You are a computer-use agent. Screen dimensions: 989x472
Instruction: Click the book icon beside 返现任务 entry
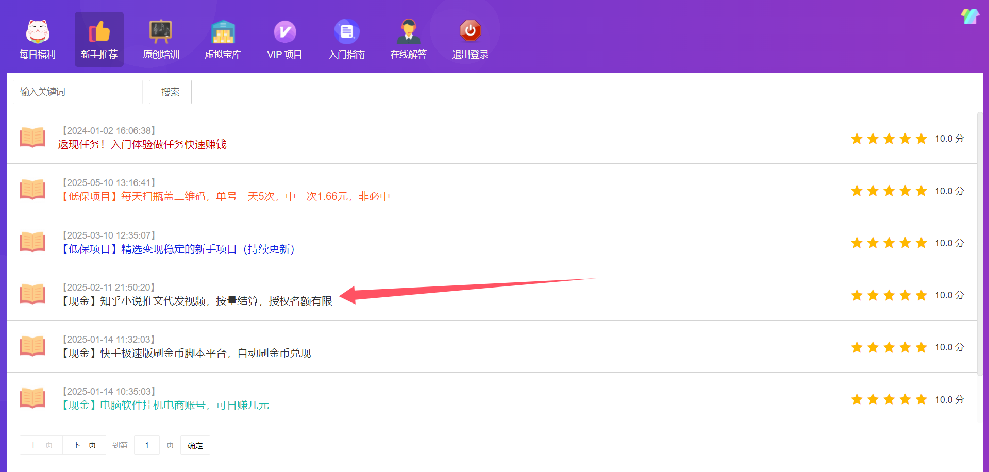point(32,138)
